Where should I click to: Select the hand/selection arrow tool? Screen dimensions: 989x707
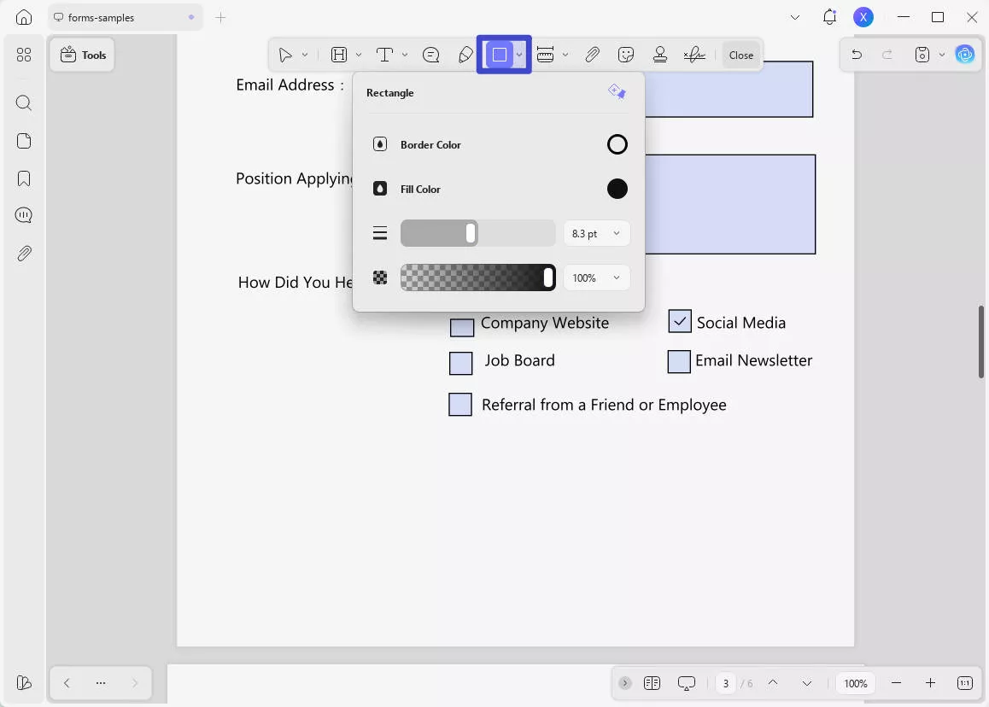click(x=287, y=54)
